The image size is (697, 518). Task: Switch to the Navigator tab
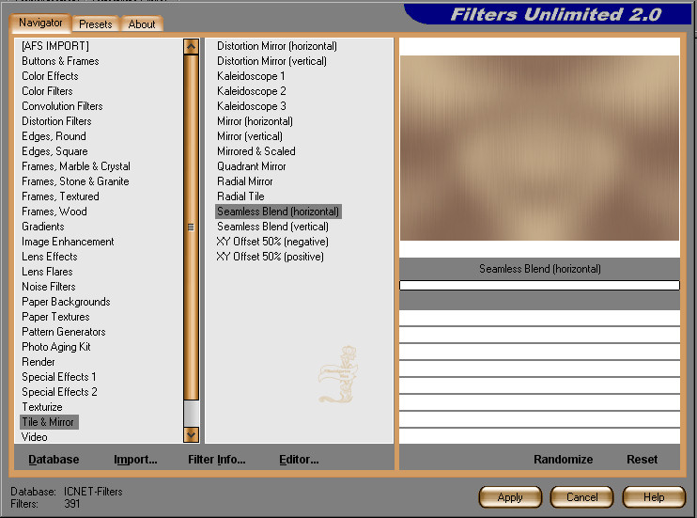click(x=40, y=23)
